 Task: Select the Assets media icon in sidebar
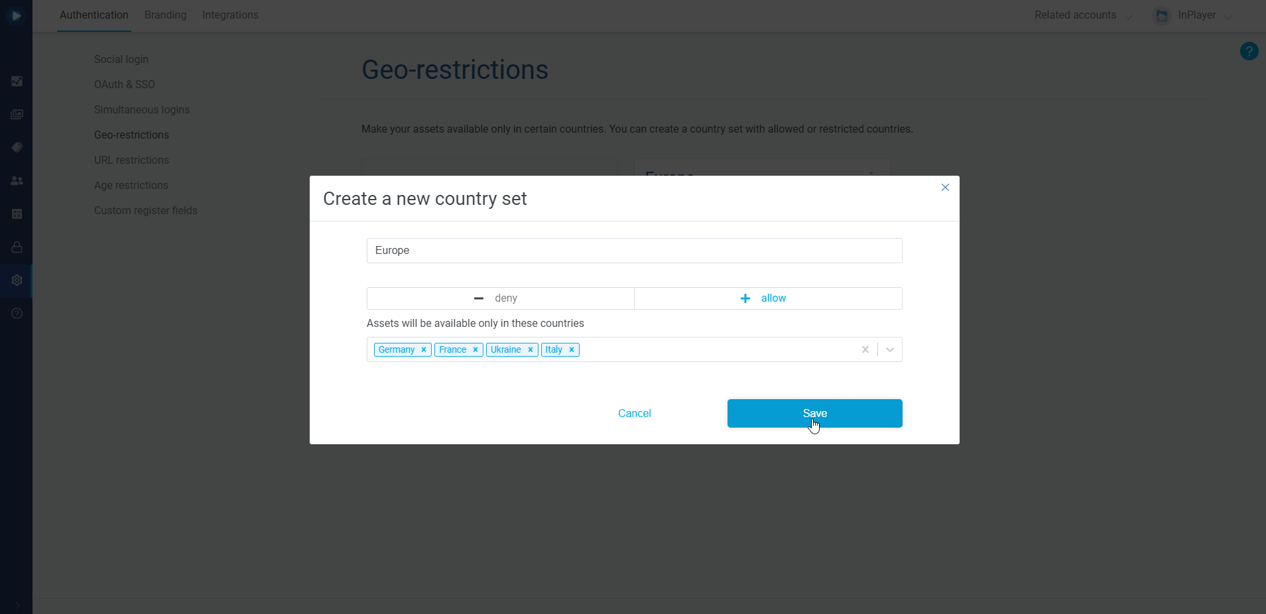(17, 114)
